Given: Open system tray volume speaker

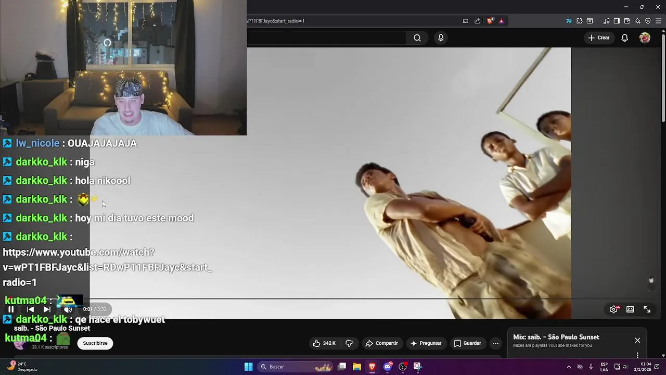Looking at the screenshot, I should click(x=625, y=367).
